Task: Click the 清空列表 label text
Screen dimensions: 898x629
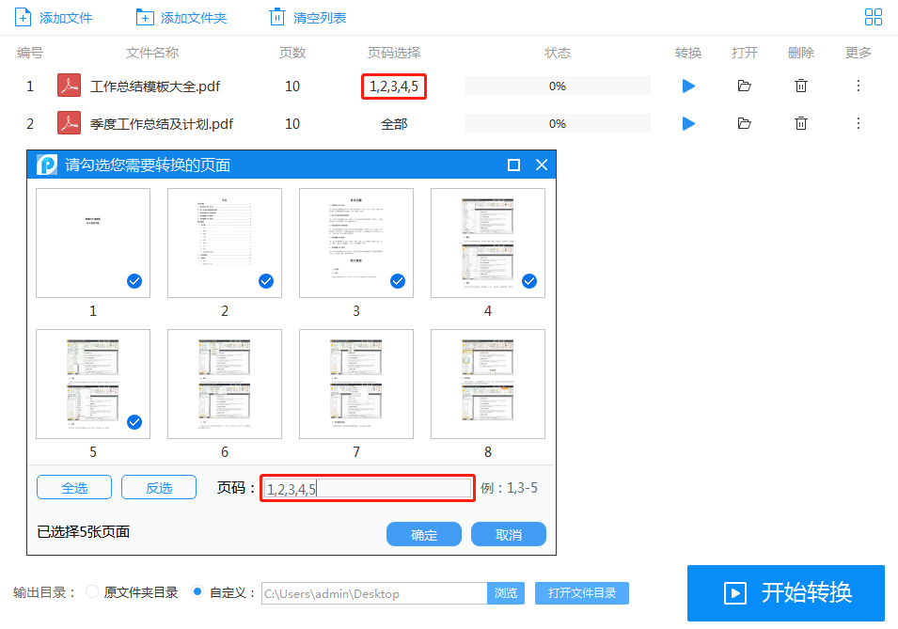Action: point(320,18)
